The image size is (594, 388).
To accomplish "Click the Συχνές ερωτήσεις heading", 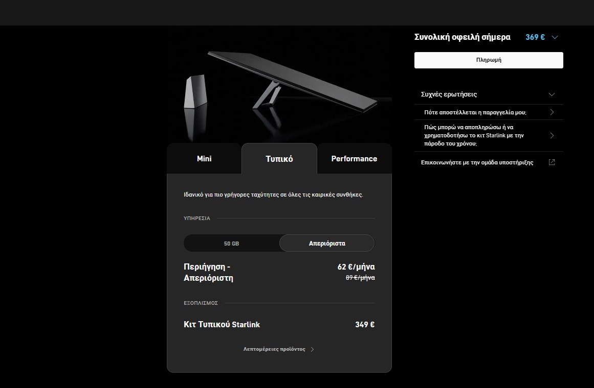I will point(449,94).
